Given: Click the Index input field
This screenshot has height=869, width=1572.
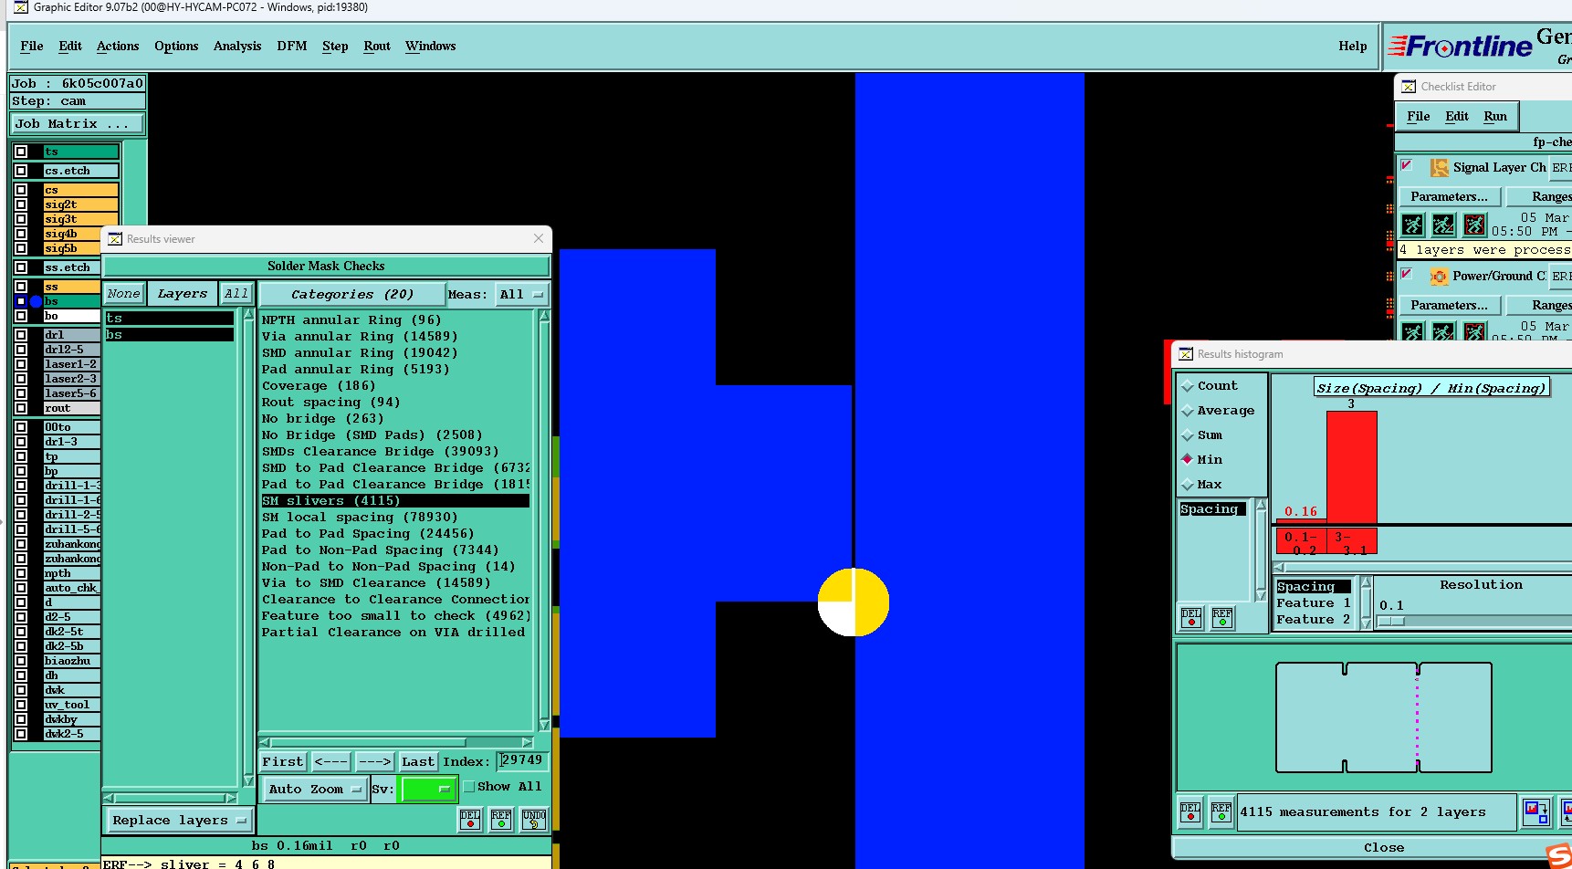Looking at the screenshot, I should [x=523, y=761].
